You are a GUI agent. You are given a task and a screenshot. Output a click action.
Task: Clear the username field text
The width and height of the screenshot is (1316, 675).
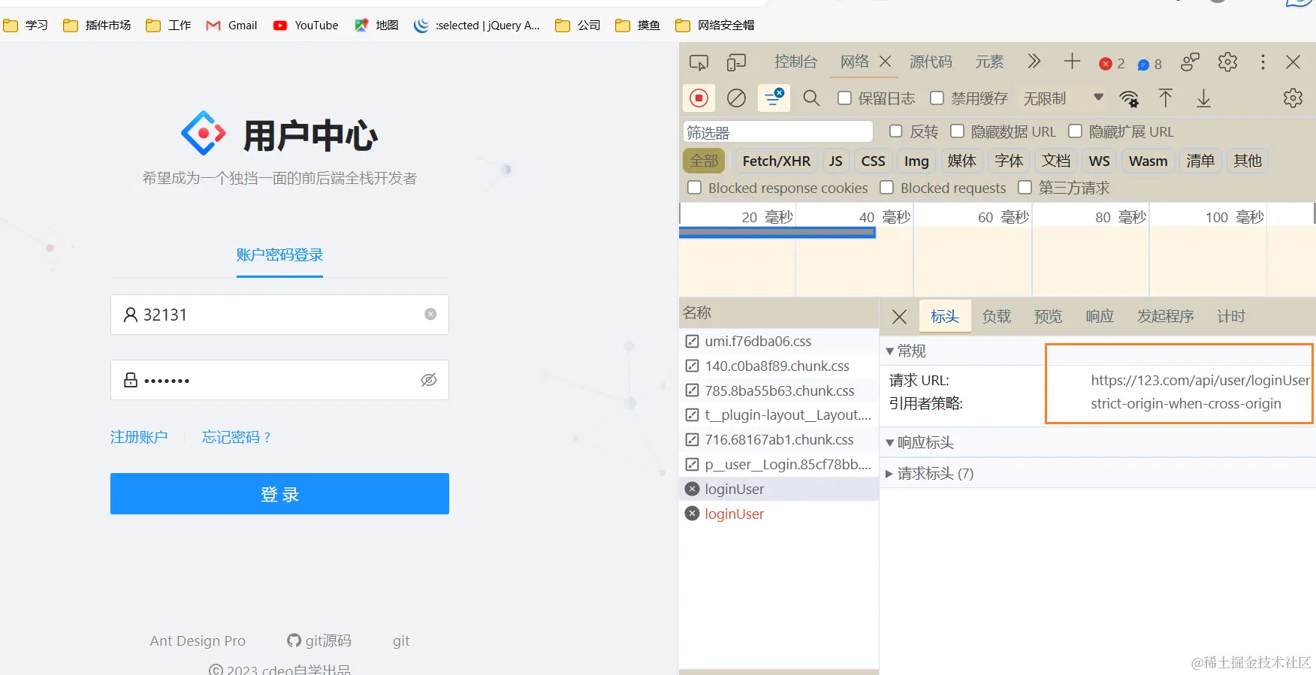tap(430, 315)
